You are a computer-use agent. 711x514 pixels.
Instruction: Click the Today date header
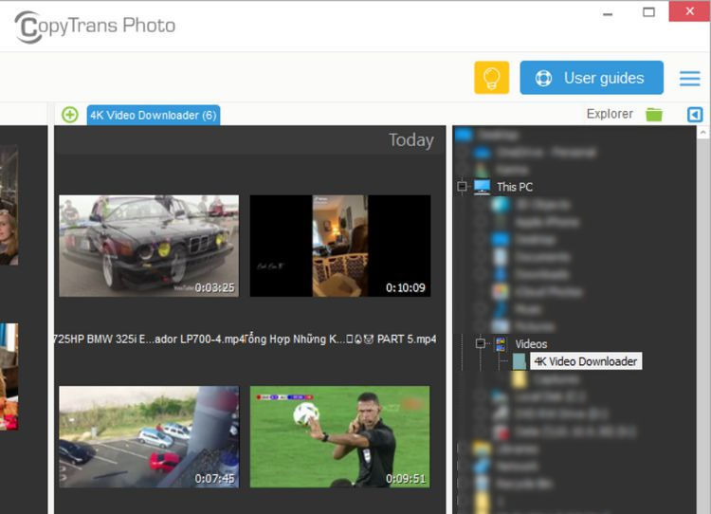coord(410,140)
